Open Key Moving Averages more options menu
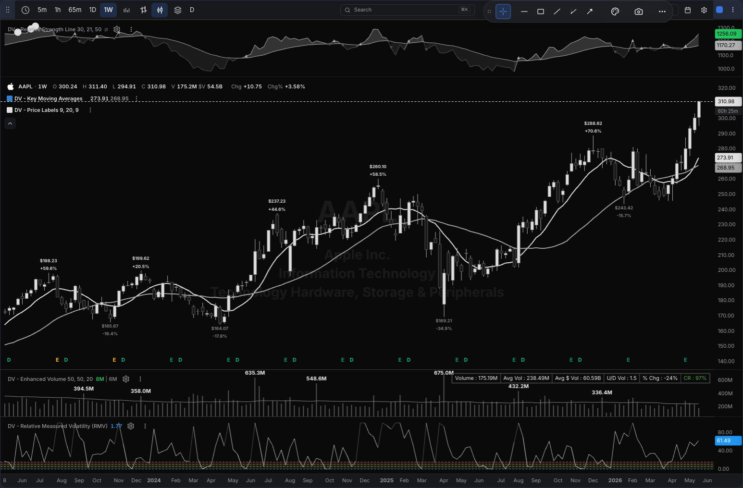743x488 pixels. 136,98
